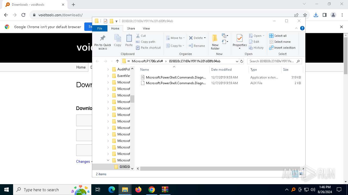Sort by Date modified column
Viewport: 348px width, 195px height.
pos(229,70)
